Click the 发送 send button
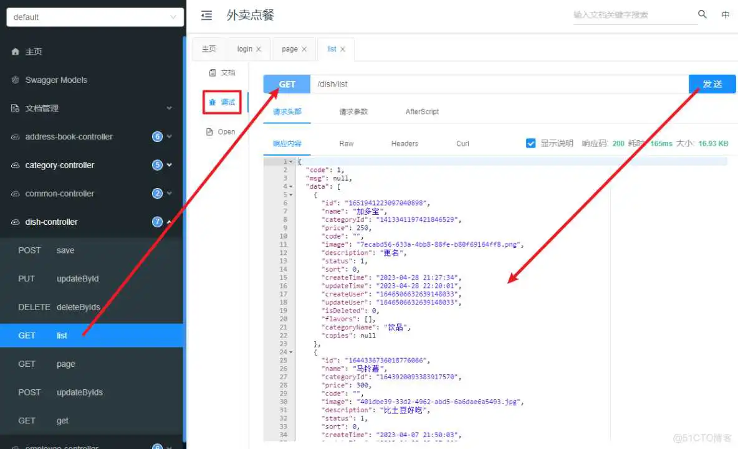738x449 pixels. [712, 83]
